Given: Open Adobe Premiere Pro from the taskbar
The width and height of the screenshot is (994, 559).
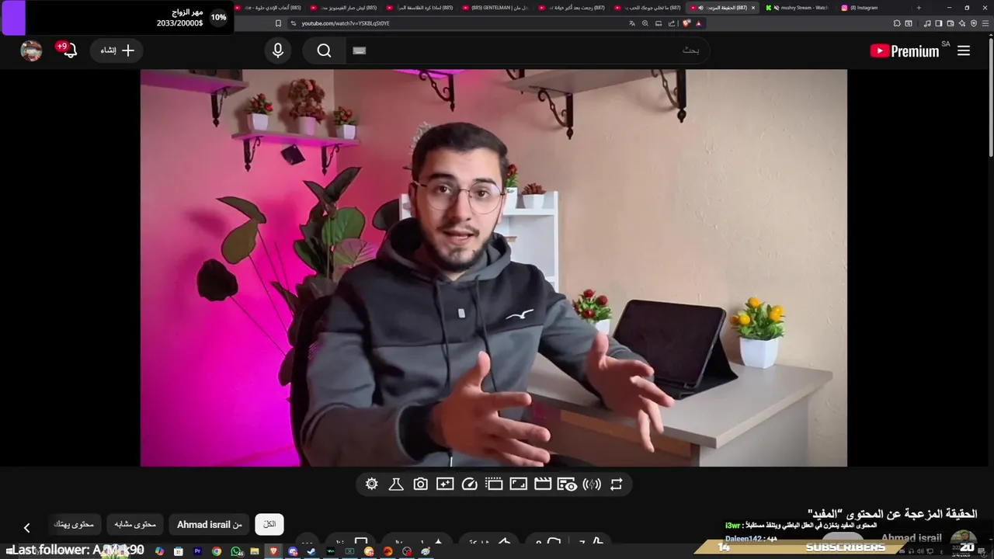Looking at the screenshot, I should [197, 551].
